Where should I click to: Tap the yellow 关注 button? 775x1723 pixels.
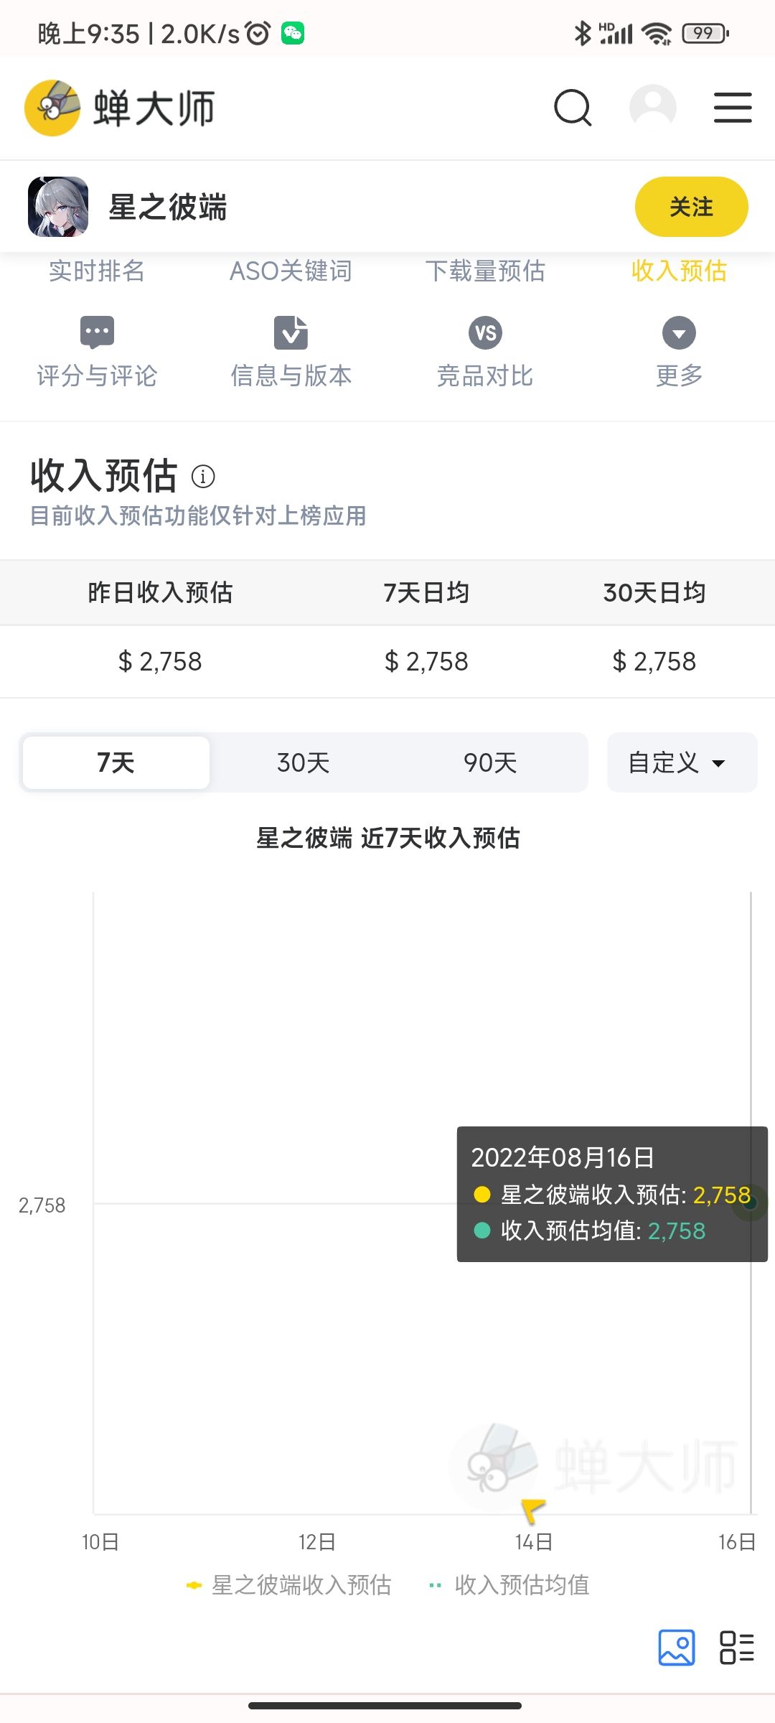pos(691,207)
